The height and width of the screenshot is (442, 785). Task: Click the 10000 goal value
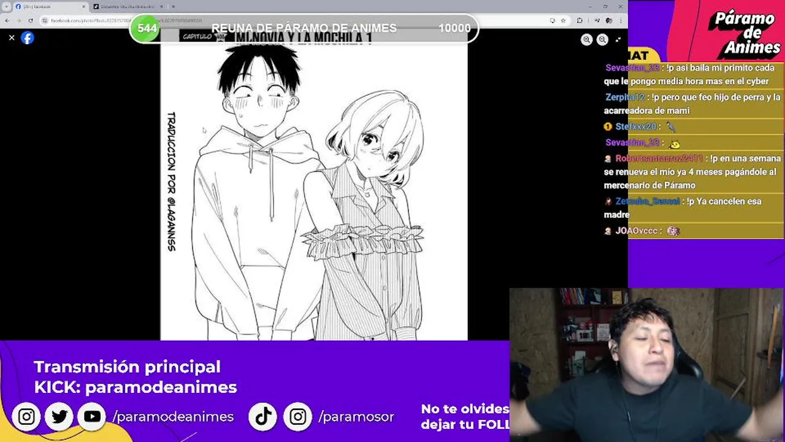pyautogui.click(x=454, y=28)
